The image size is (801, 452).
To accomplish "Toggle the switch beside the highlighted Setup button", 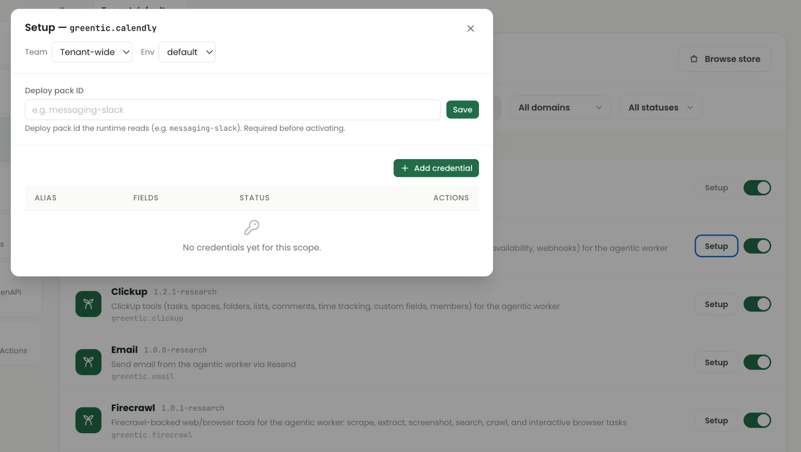I will click(x=757, y=246).
